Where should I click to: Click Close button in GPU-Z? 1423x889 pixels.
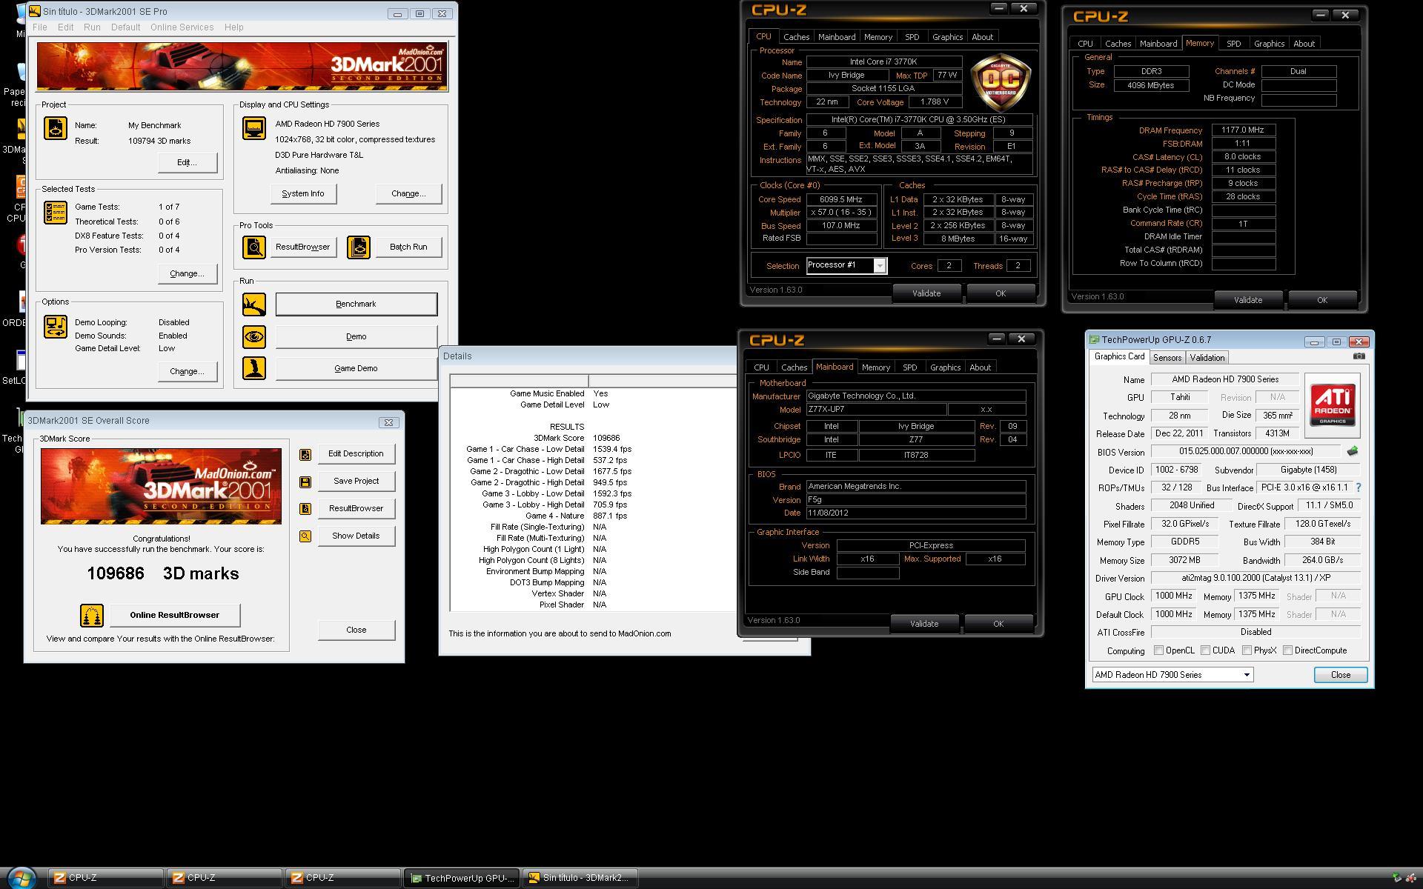click(x=1341, y=675)
